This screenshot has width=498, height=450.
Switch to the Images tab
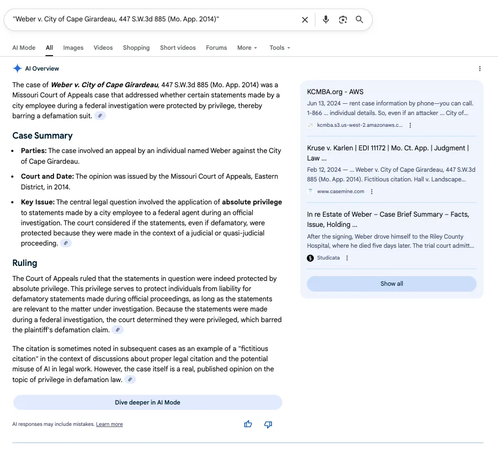click(73, 48)
